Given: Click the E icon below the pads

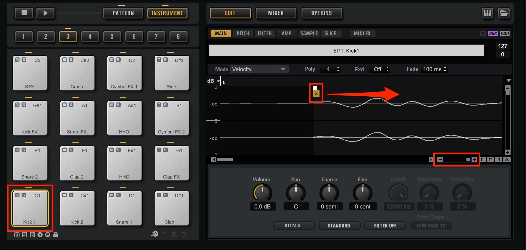Looking at the screenshot, I should pos(48,235).
